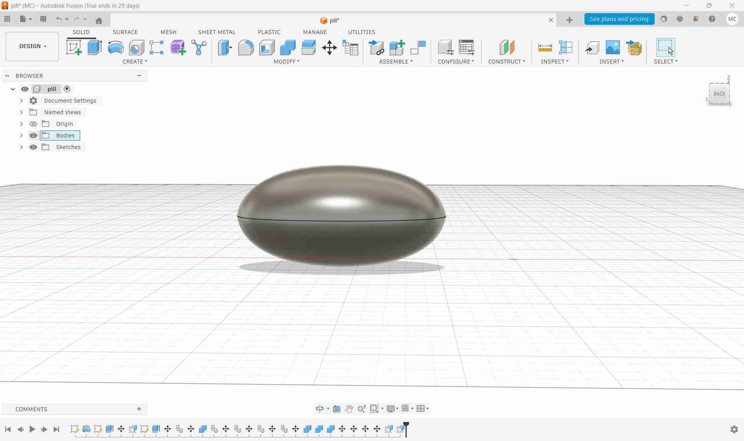This screenshot has width=744, height=441.
Task: Add a new comment with the plus button
Action: click(139, 409)
